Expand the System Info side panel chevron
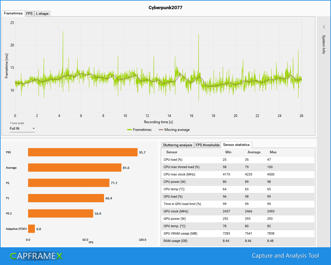This screenshot has height=265, width=331. (x=324, y=27)
